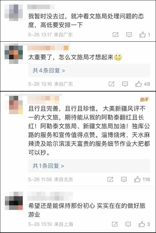Share the comment posted at 13:17
This screenshot has height=233, width=156.
[116, 35]
